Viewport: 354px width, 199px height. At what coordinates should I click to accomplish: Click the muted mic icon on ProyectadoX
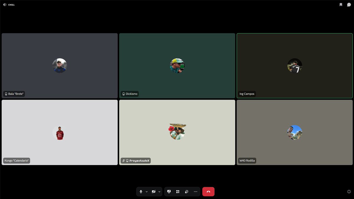coord(123,161)
